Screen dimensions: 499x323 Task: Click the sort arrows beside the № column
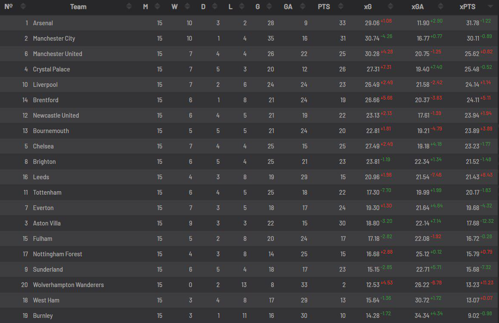coord(23,6)
